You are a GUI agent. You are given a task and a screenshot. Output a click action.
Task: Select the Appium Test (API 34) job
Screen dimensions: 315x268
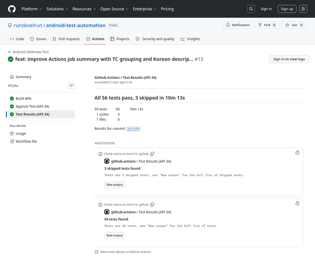[x=41, y=106]
